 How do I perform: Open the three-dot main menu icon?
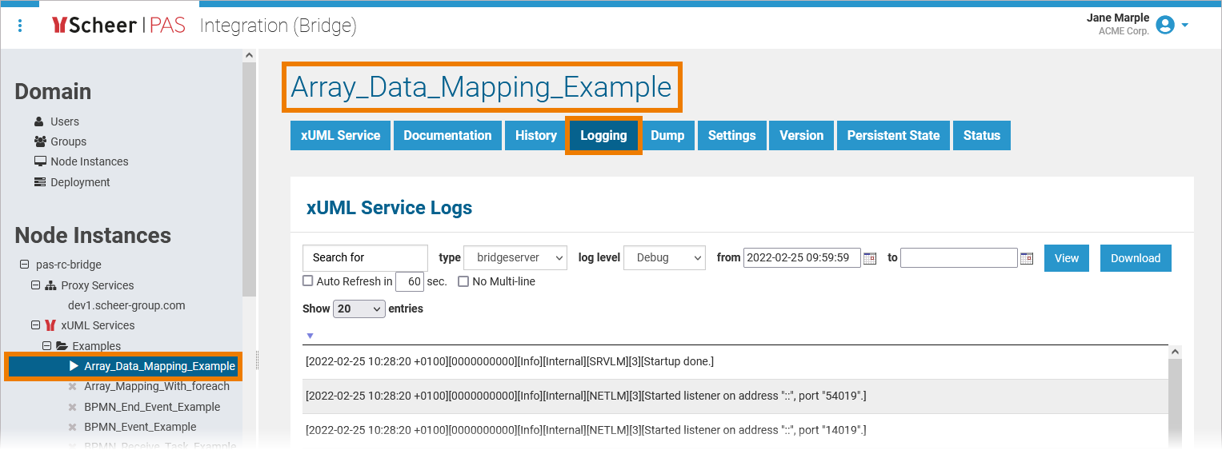(x=20, y=26)
